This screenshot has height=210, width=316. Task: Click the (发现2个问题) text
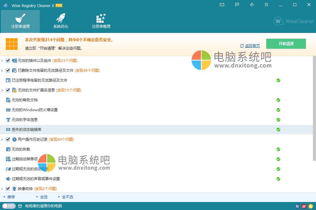[45, 189]
